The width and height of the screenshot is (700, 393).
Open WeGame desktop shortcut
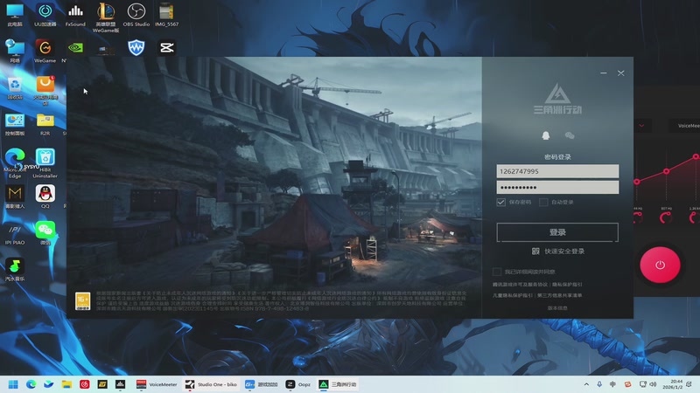click(45, 51)
